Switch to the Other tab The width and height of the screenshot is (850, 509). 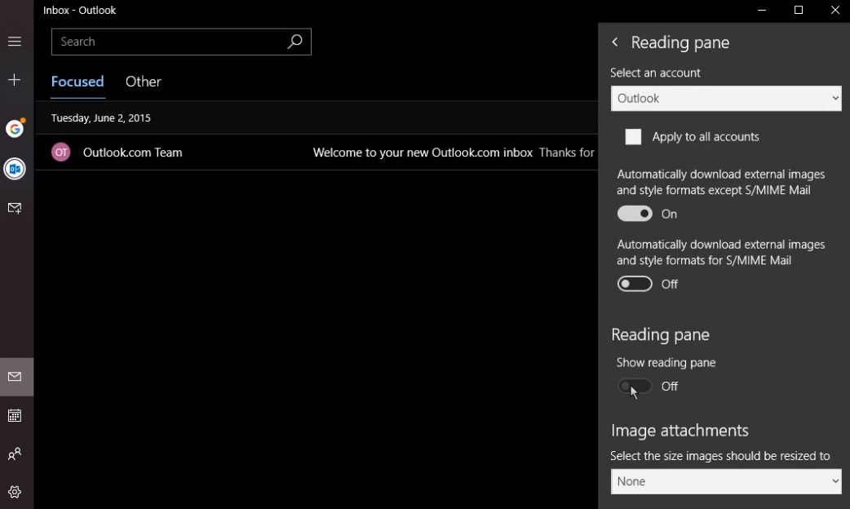coord(143,82)
